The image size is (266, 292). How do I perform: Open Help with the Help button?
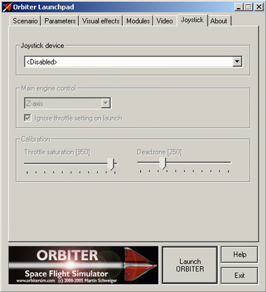pyautogui.click(x=239, y=254)
